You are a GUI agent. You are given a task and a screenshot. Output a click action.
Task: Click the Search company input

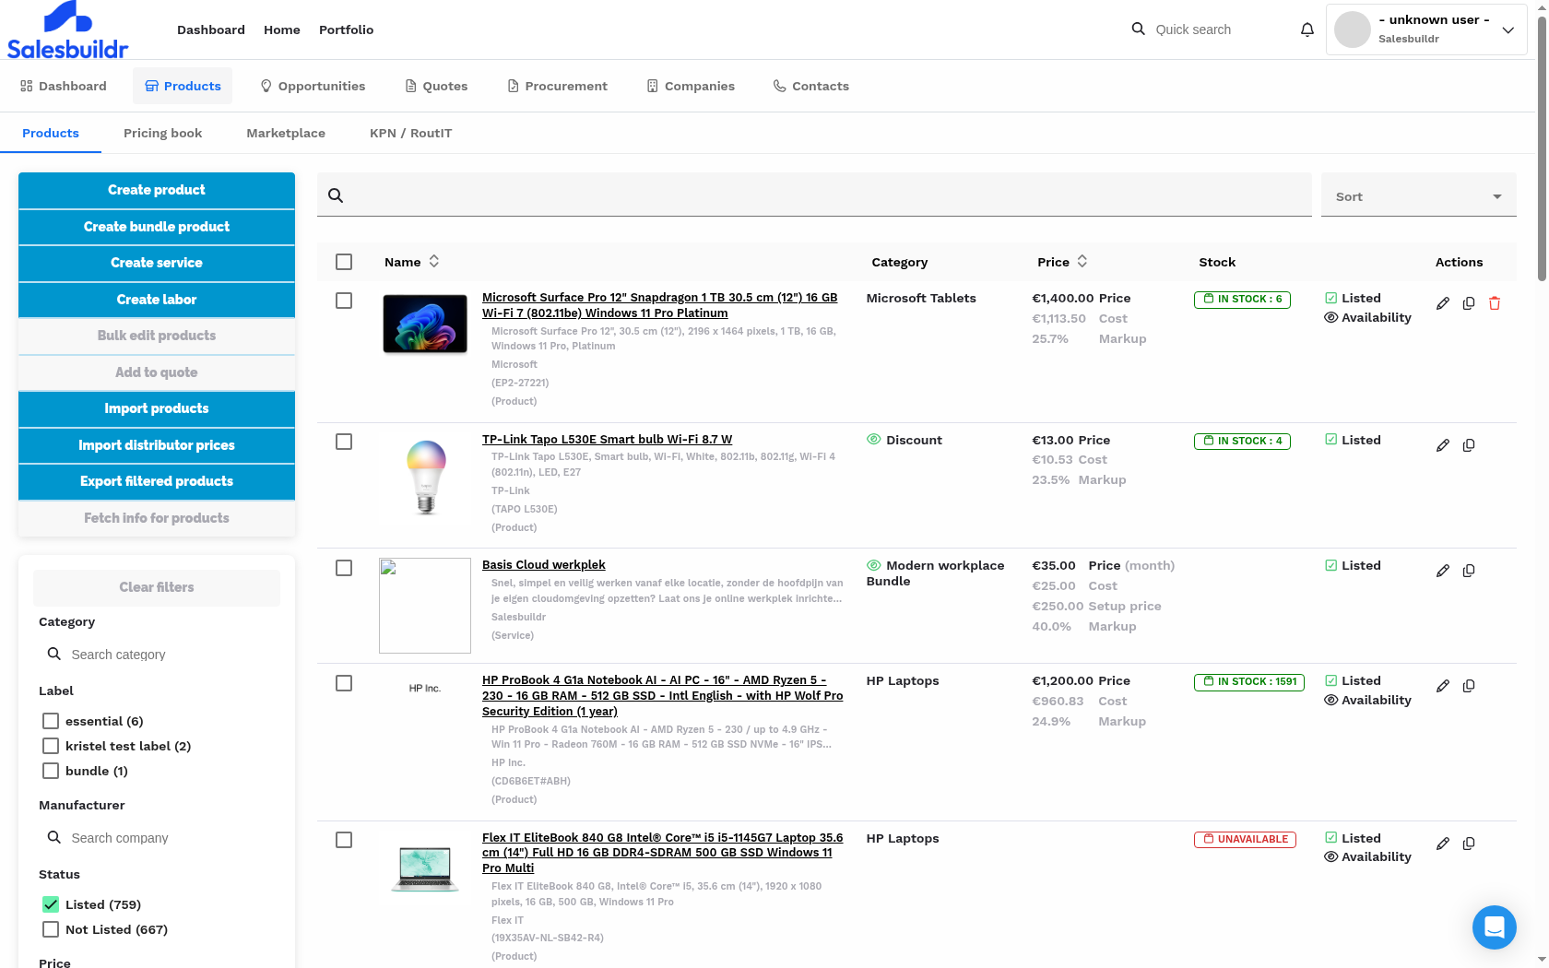(x=157, y=837)
